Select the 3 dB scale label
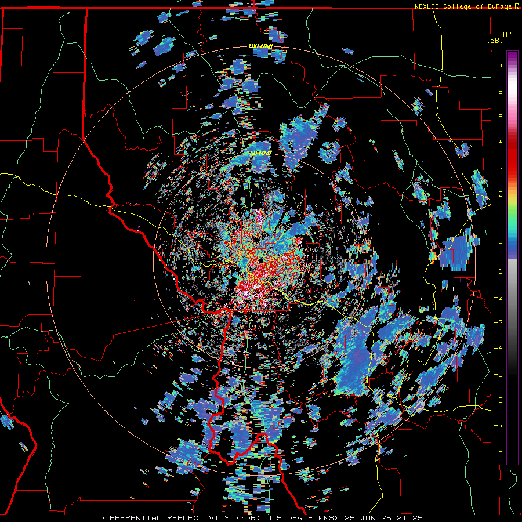Screen dimensions: 522x522 [501, 168]
